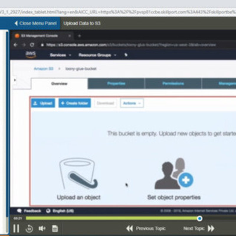This screenshot has width=236, height=236.
Task: Click the Set object properties people icon
Action: coord(174,173)
